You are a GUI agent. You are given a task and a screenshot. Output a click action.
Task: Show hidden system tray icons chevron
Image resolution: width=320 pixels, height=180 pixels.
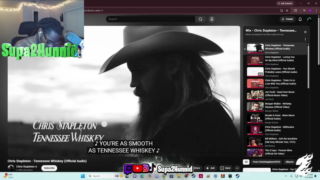(286, 176)
